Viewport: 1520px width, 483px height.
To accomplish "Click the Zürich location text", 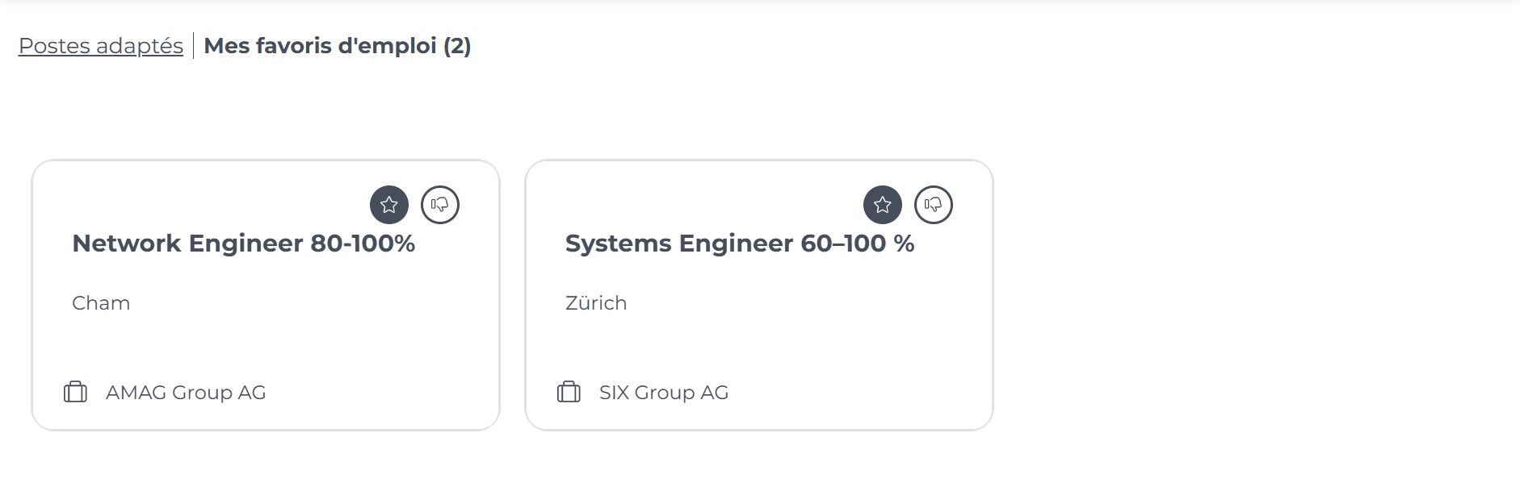I will [x=596, y=303].
